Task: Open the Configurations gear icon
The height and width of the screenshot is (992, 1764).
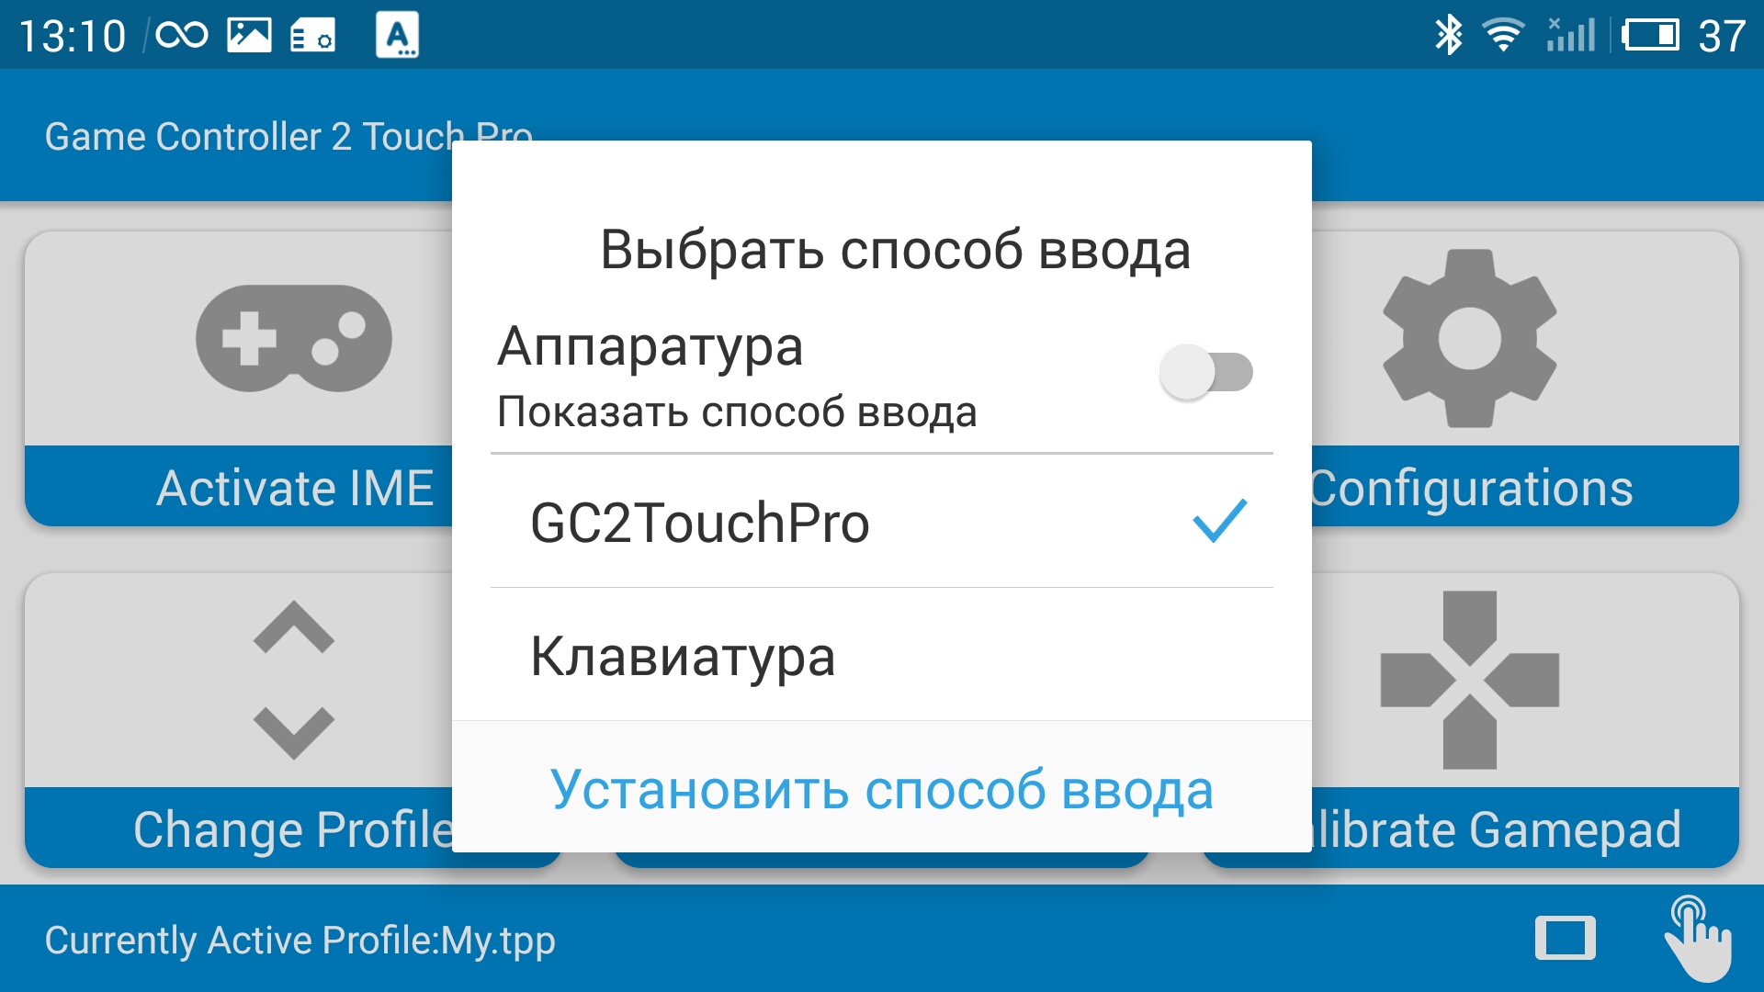Action: (1470, 338)
